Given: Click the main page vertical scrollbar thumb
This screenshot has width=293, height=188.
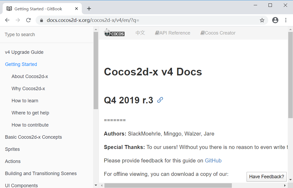Looking at the screenshot, I should [290, 75].
